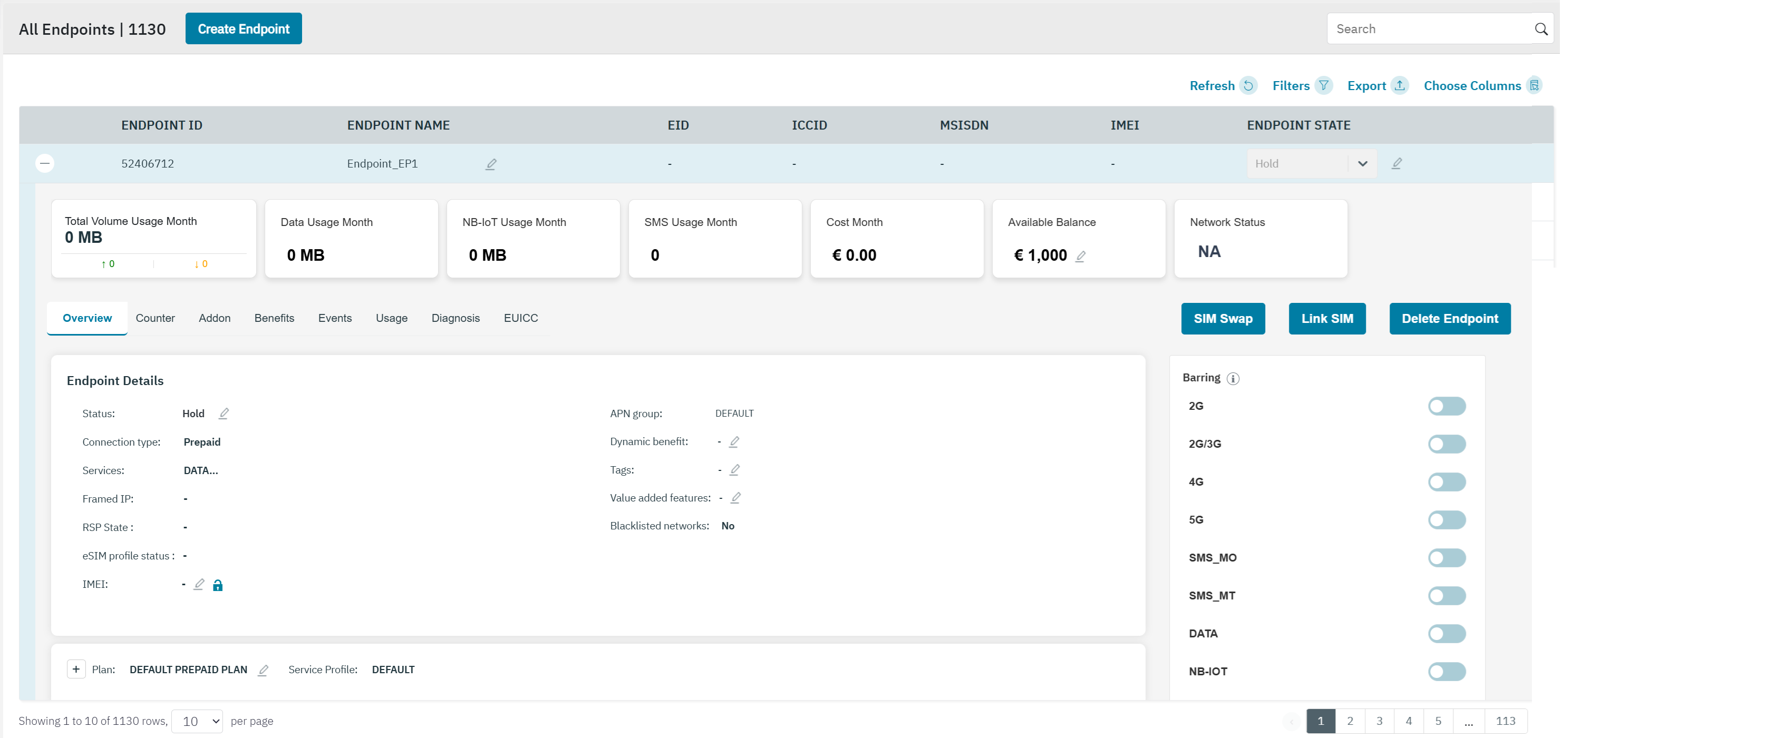Enable SMS_MO barring toggle
Screen dimensions: 1766x738
[1447, 558]
